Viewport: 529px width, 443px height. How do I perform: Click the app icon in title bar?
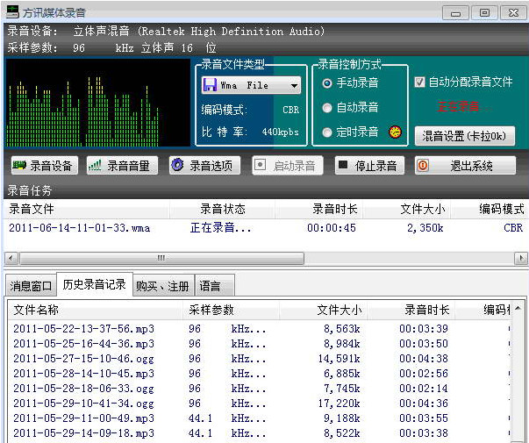click(x=12, y=12)
